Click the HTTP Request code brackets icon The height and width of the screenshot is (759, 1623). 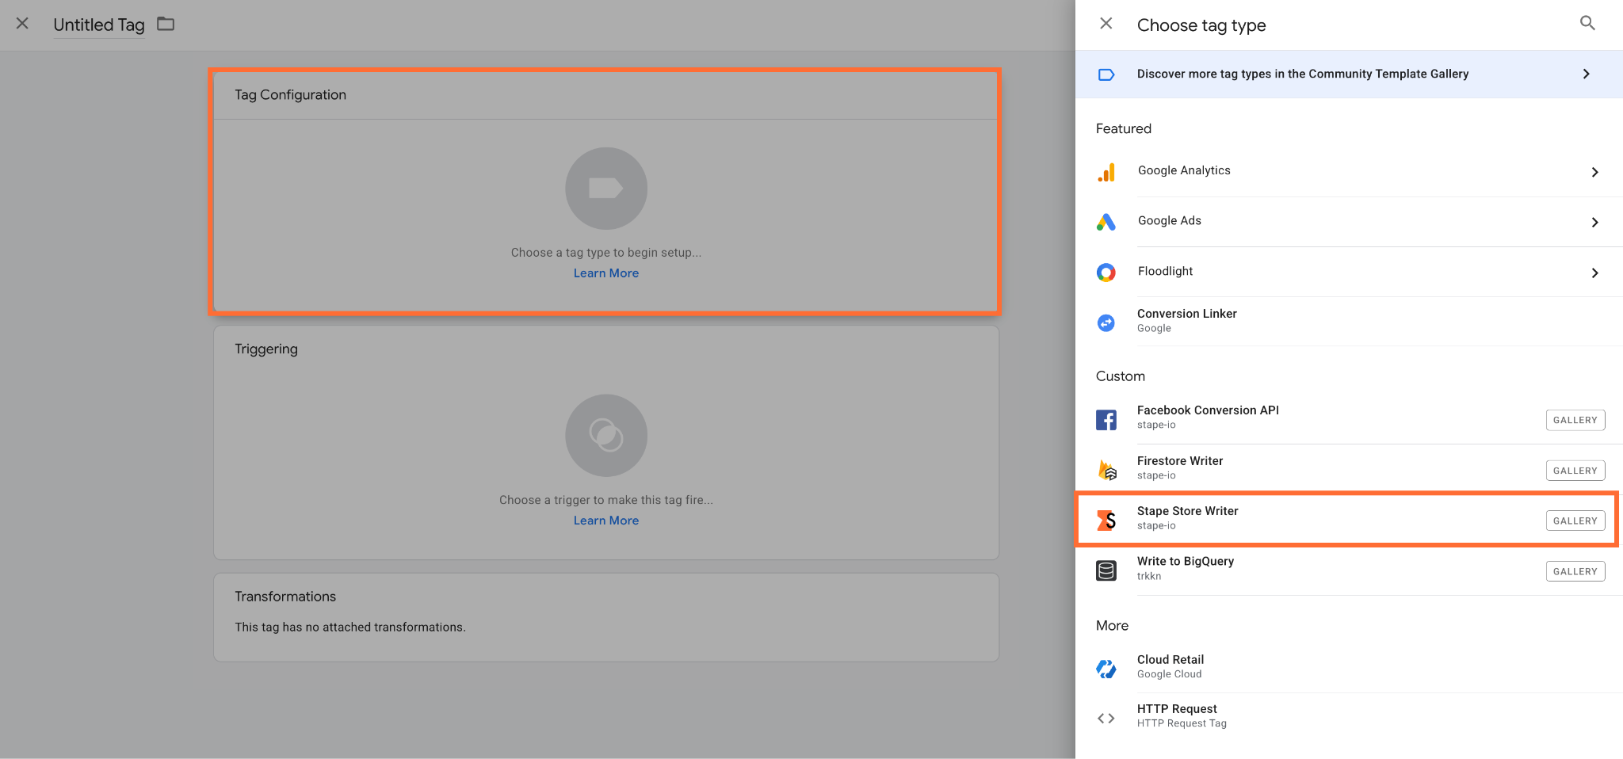(x=1106, y=718)
